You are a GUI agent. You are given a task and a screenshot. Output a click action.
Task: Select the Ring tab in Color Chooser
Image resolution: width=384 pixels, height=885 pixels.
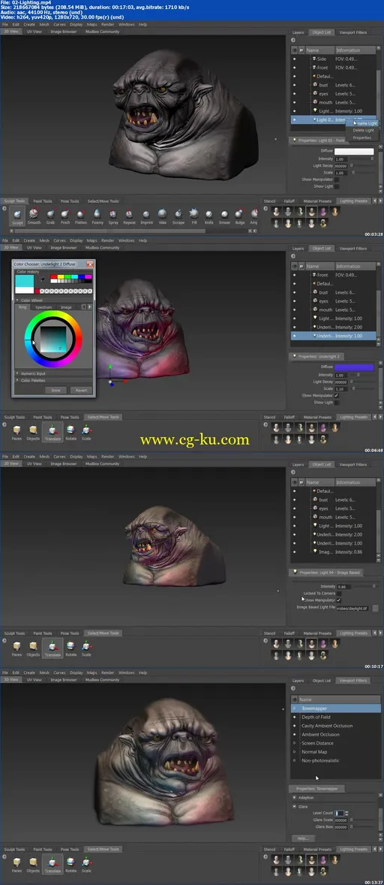coord(22,307)
